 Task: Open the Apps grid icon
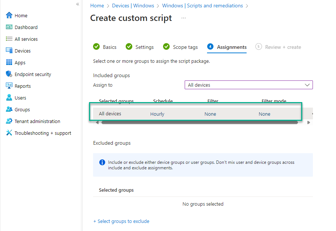[9, 62]
